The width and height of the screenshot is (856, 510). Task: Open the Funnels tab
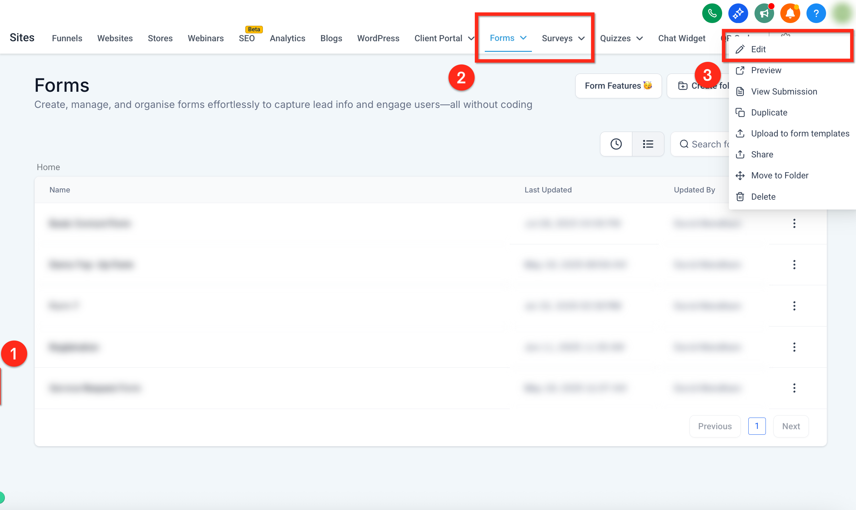coord(67,38)
